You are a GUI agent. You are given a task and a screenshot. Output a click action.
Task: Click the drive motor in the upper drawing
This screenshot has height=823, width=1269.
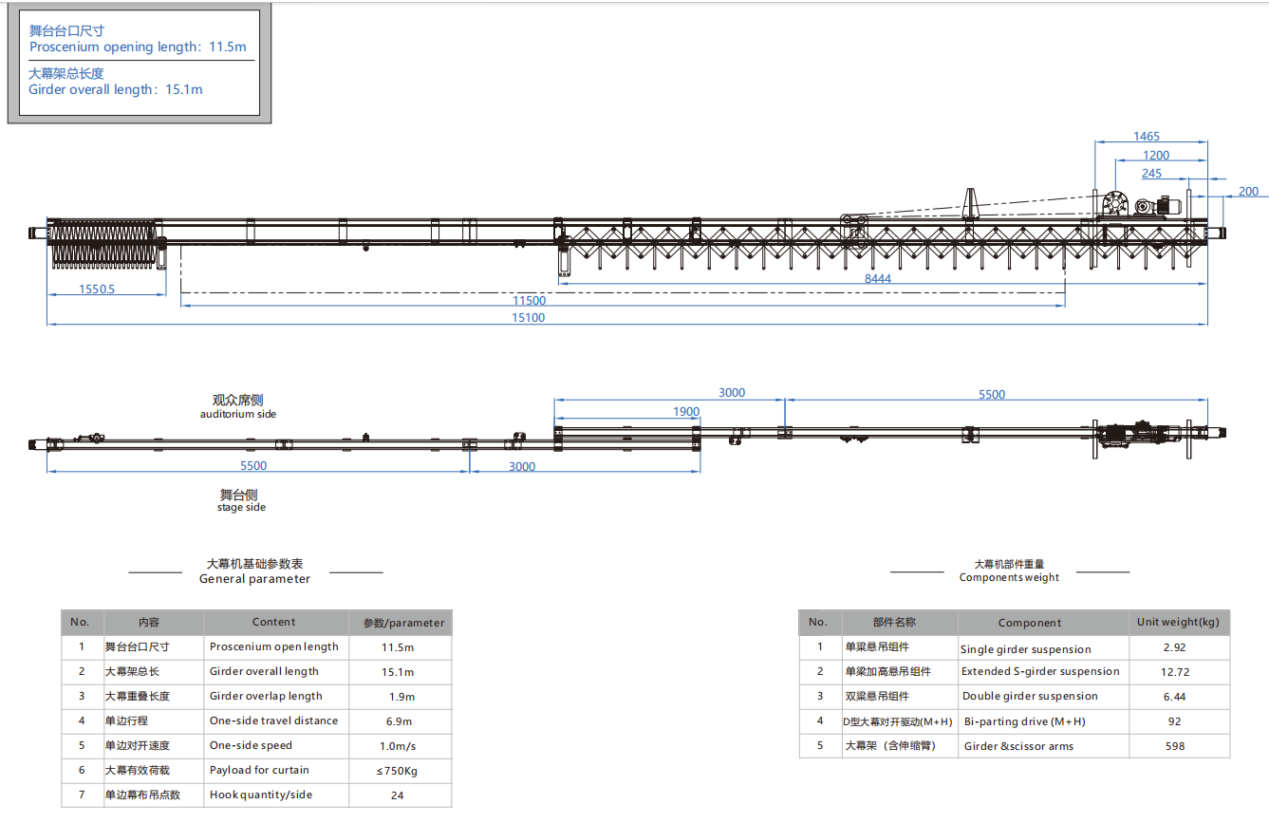(x=1163, y=205)
